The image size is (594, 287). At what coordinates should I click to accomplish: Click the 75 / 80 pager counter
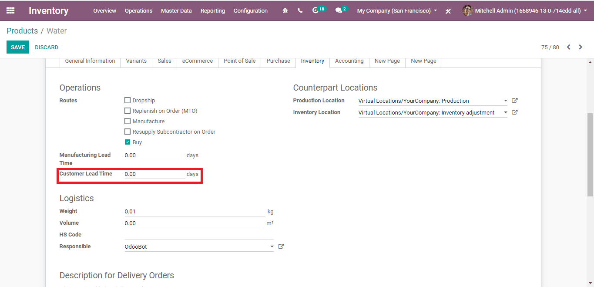550,47
